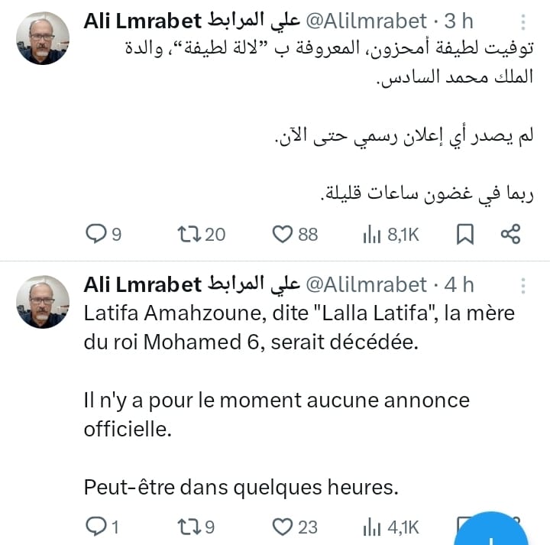Tap @Alilmrabet handle on the 4 h tweet
The height and width of the screenshot is (545, 550).
367,284
